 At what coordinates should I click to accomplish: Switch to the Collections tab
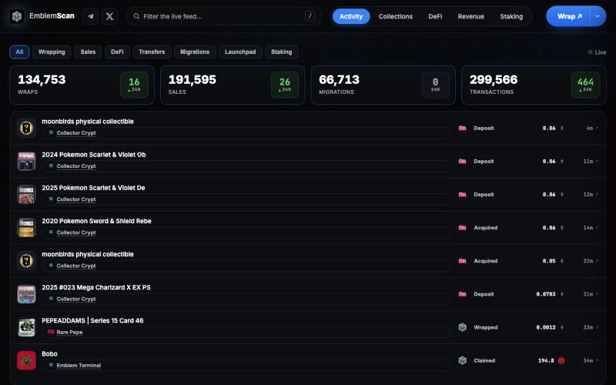pyautogui.click(x=395, y=16)
